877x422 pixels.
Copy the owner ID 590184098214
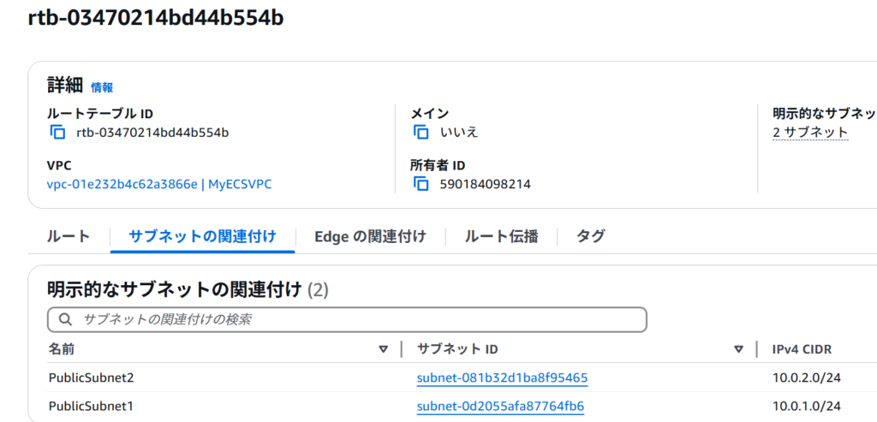[x=421, y=183]
